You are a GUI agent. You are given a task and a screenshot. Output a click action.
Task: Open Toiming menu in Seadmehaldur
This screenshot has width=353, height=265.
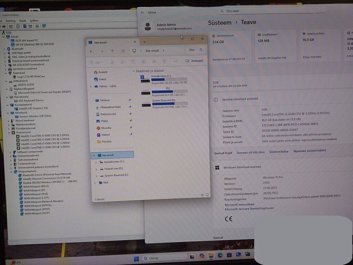10,21
